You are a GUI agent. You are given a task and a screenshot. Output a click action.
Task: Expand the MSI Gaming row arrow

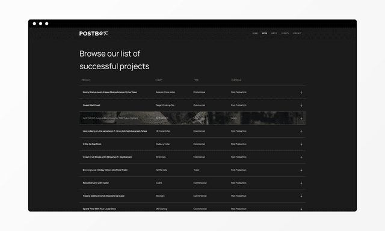coord(301,209)
